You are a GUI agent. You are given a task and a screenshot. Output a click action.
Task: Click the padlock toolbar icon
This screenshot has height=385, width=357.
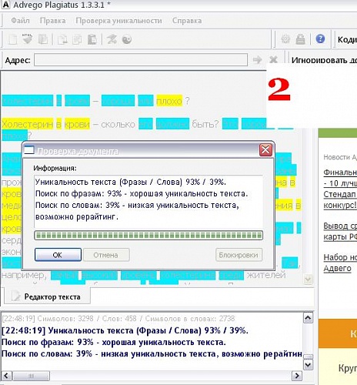(x=300, y=39)
